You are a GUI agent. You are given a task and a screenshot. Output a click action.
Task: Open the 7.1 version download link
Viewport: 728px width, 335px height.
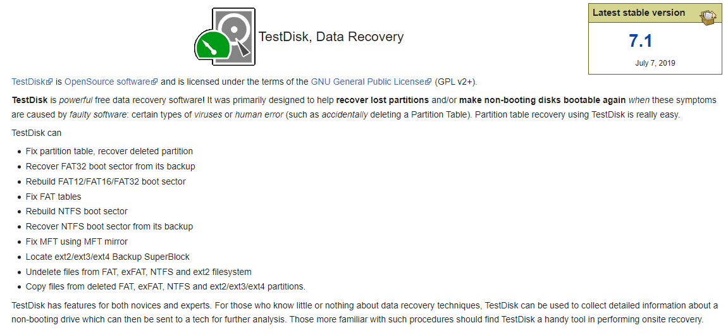point(640,41)
